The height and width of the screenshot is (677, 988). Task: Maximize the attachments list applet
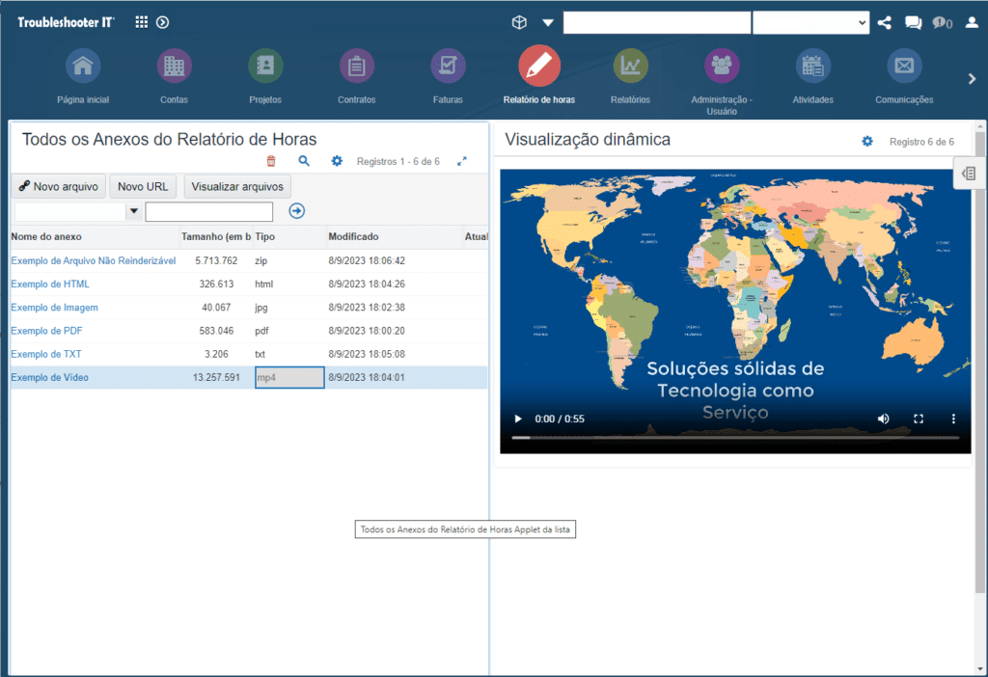click(462, 161)
